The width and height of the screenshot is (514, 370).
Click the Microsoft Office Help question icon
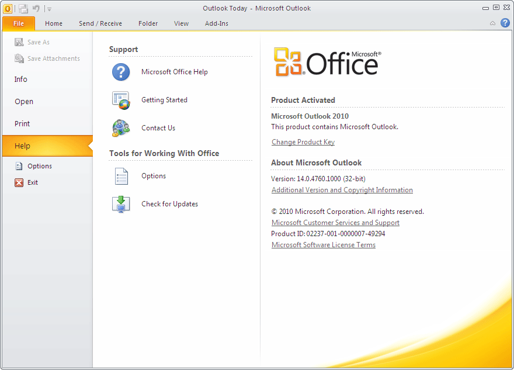121,72
